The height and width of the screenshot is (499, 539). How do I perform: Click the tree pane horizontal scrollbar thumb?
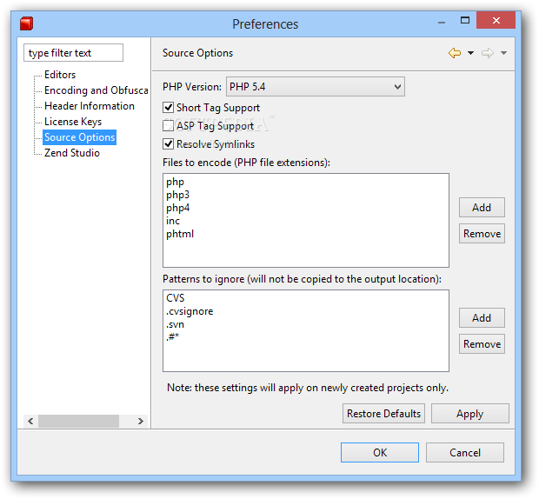(x=79, y=421)
